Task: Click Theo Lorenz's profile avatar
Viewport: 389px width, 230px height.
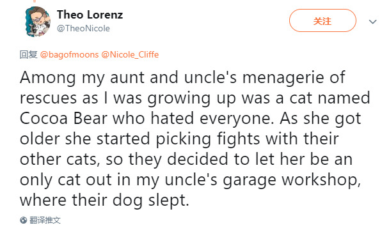Action: pos(38,22)
